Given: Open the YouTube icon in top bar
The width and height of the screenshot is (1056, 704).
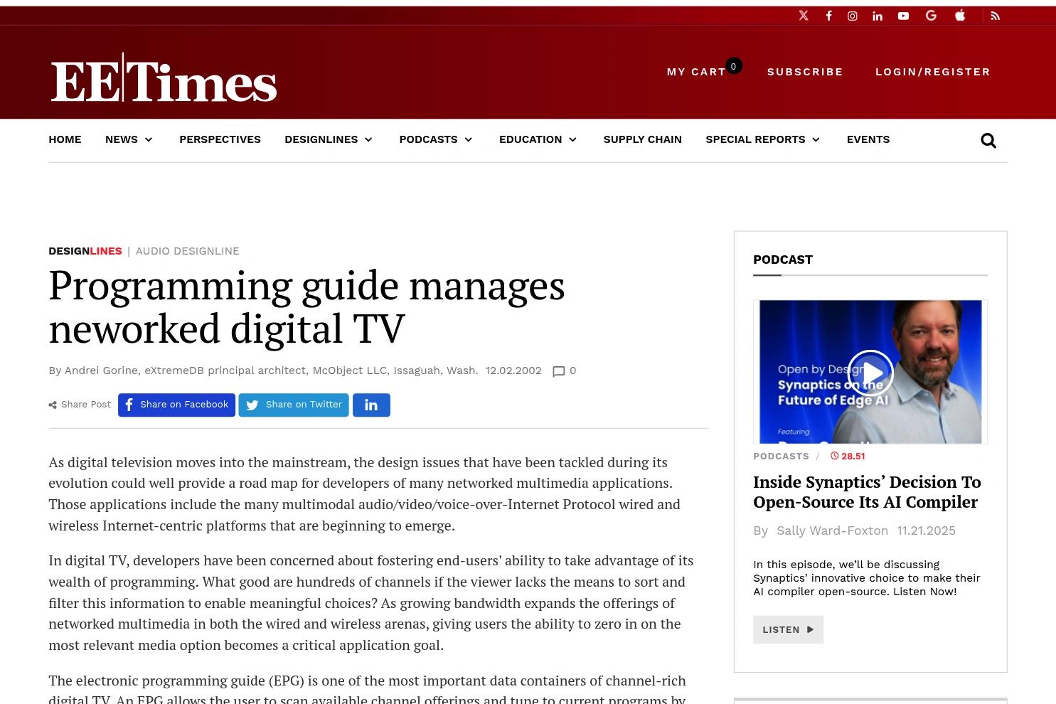Looking at the screenshot, I should [x=903, y=16].
